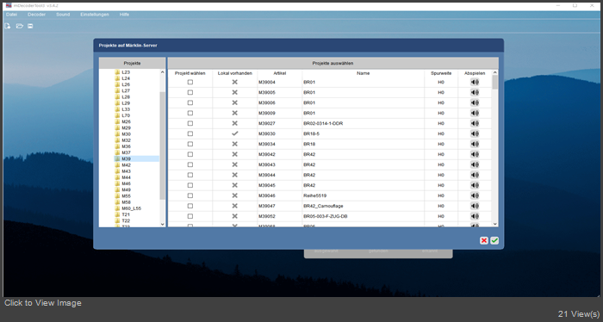Click the Artikel column header
This screenshot has width=603, height=322.
[280, 73]
